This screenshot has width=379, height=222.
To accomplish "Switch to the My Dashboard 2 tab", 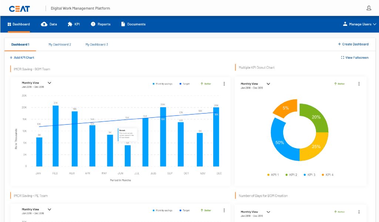I will 60,44.
